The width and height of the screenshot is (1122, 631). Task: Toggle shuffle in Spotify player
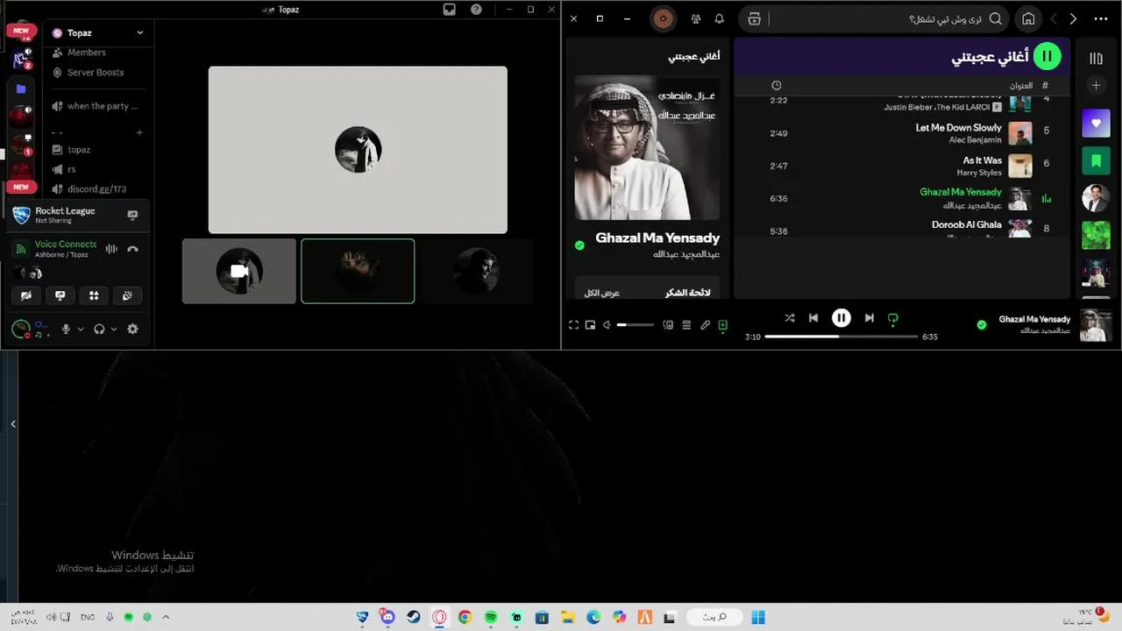789,318
